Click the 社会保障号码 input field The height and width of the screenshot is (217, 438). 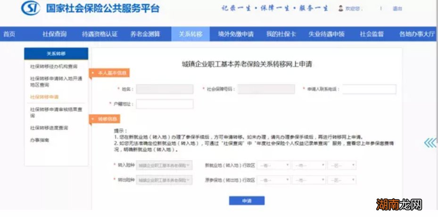click(x=266, y=89)
